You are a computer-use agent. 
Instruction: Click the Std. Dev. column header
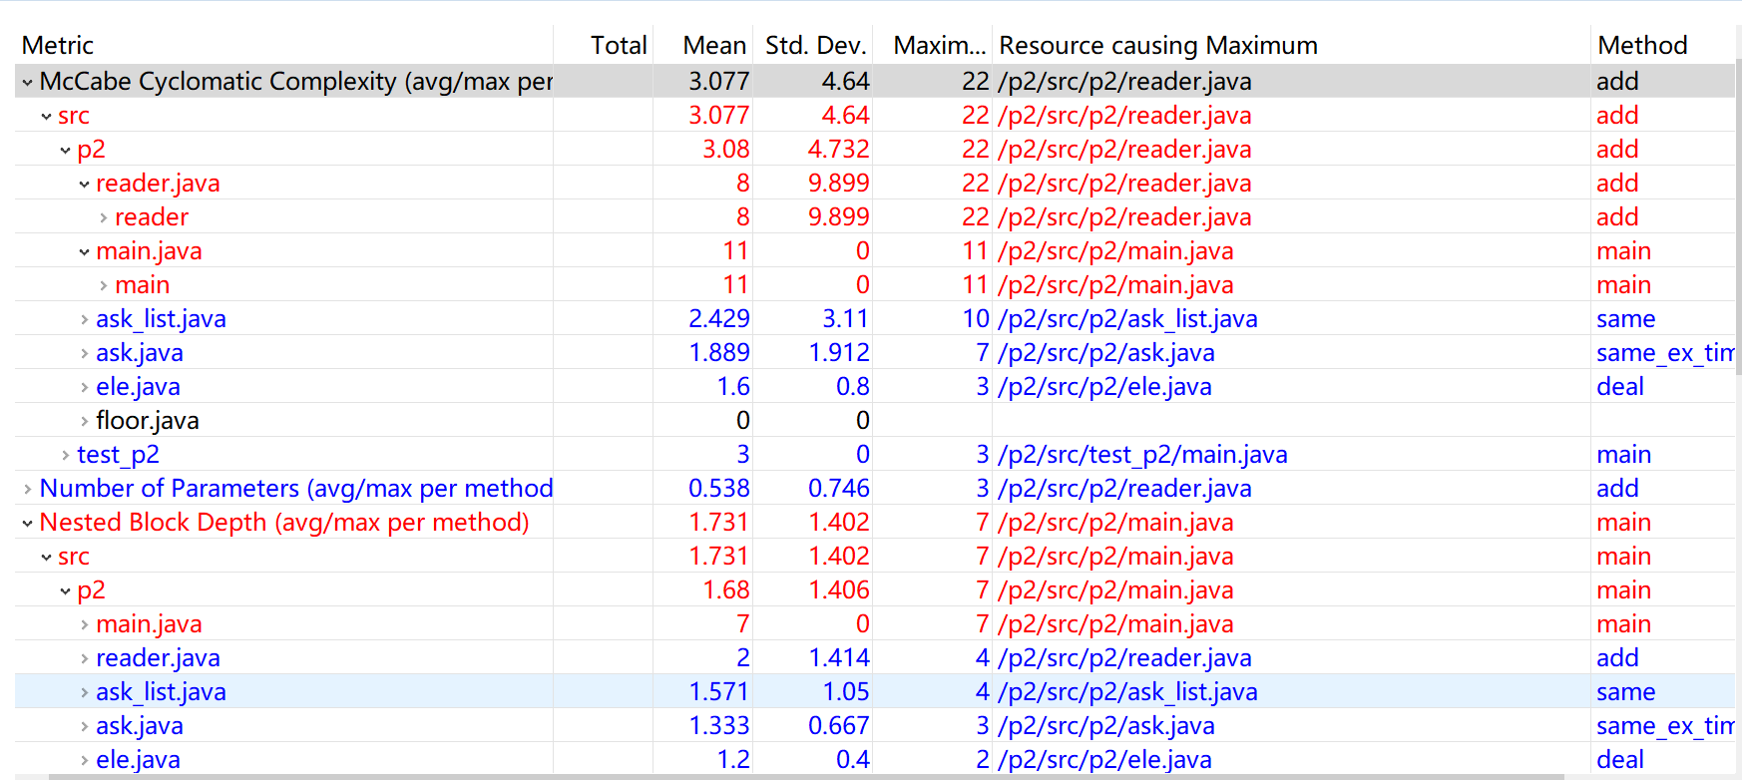(x=814, y=45)
